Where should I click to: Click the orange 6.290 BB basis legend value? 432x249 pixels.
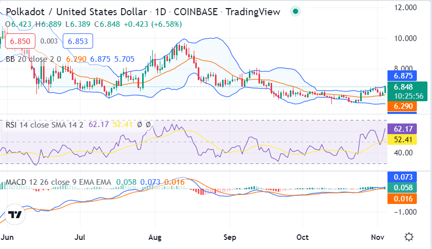(x=76, y=59)
